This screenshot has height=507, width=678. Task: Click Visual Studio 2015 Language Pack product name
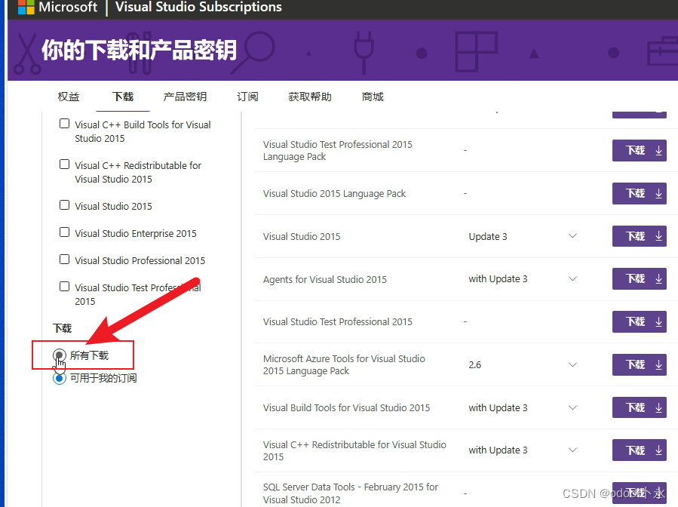(334, 193)
